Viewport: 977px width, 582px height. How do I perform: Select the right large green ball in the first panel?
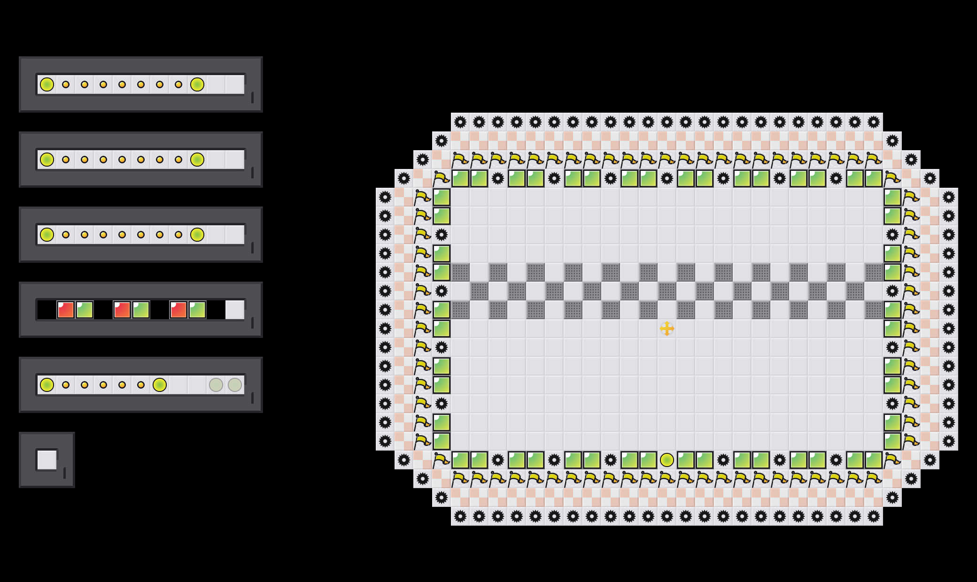click(197, 84)
